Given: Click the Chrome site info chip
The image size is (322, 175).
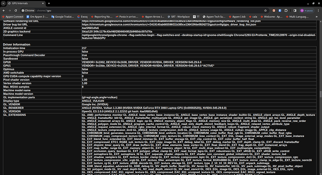Looking at the screenshot, I should click(28, 10).
